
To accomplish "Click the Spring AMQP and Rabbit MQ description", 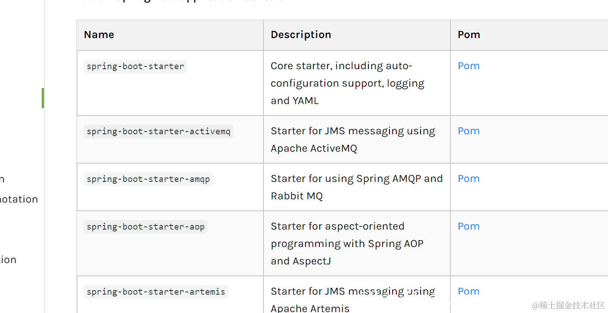I will pos(356,187).
